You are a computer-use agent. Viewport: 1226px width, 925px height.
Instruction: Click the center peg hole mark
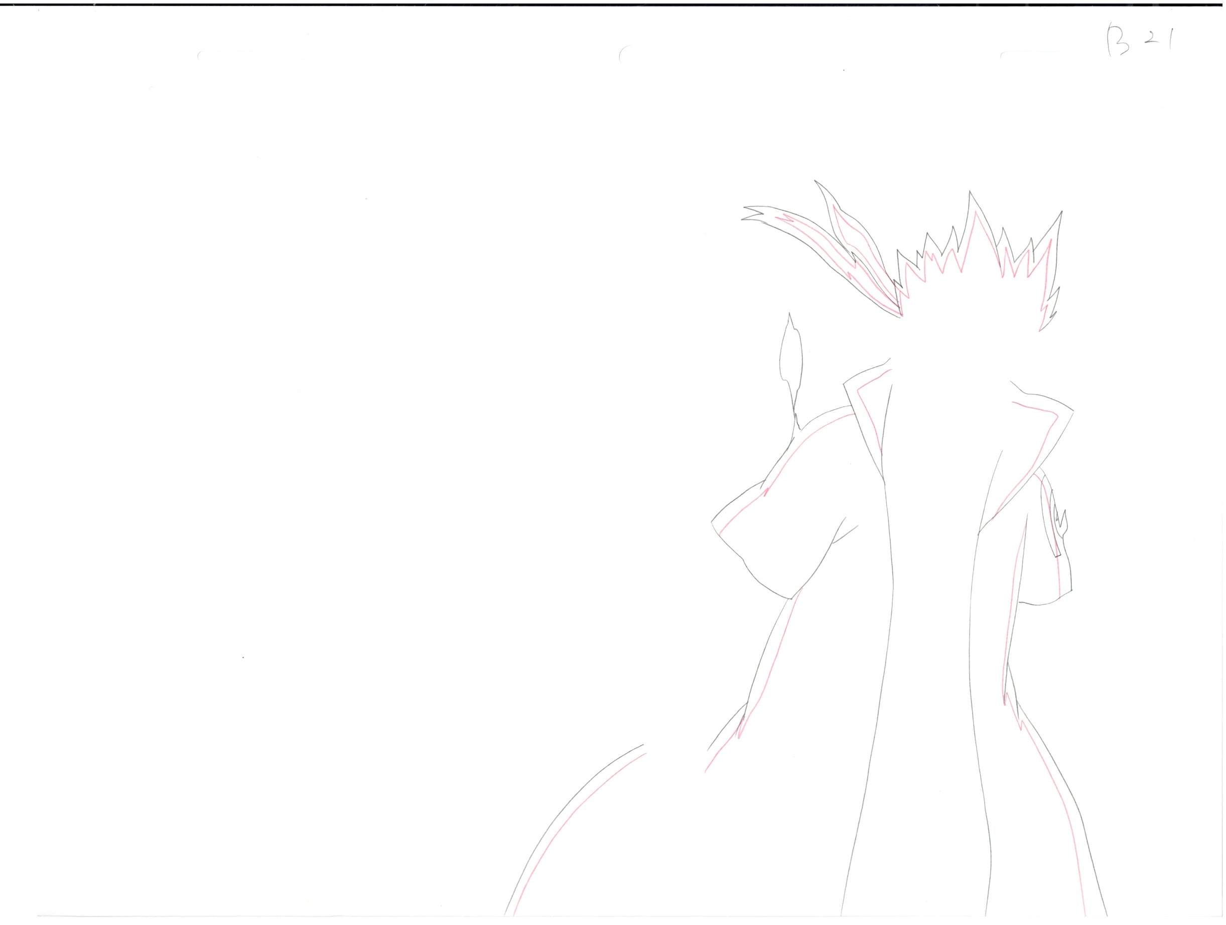(x=626, y=55)
